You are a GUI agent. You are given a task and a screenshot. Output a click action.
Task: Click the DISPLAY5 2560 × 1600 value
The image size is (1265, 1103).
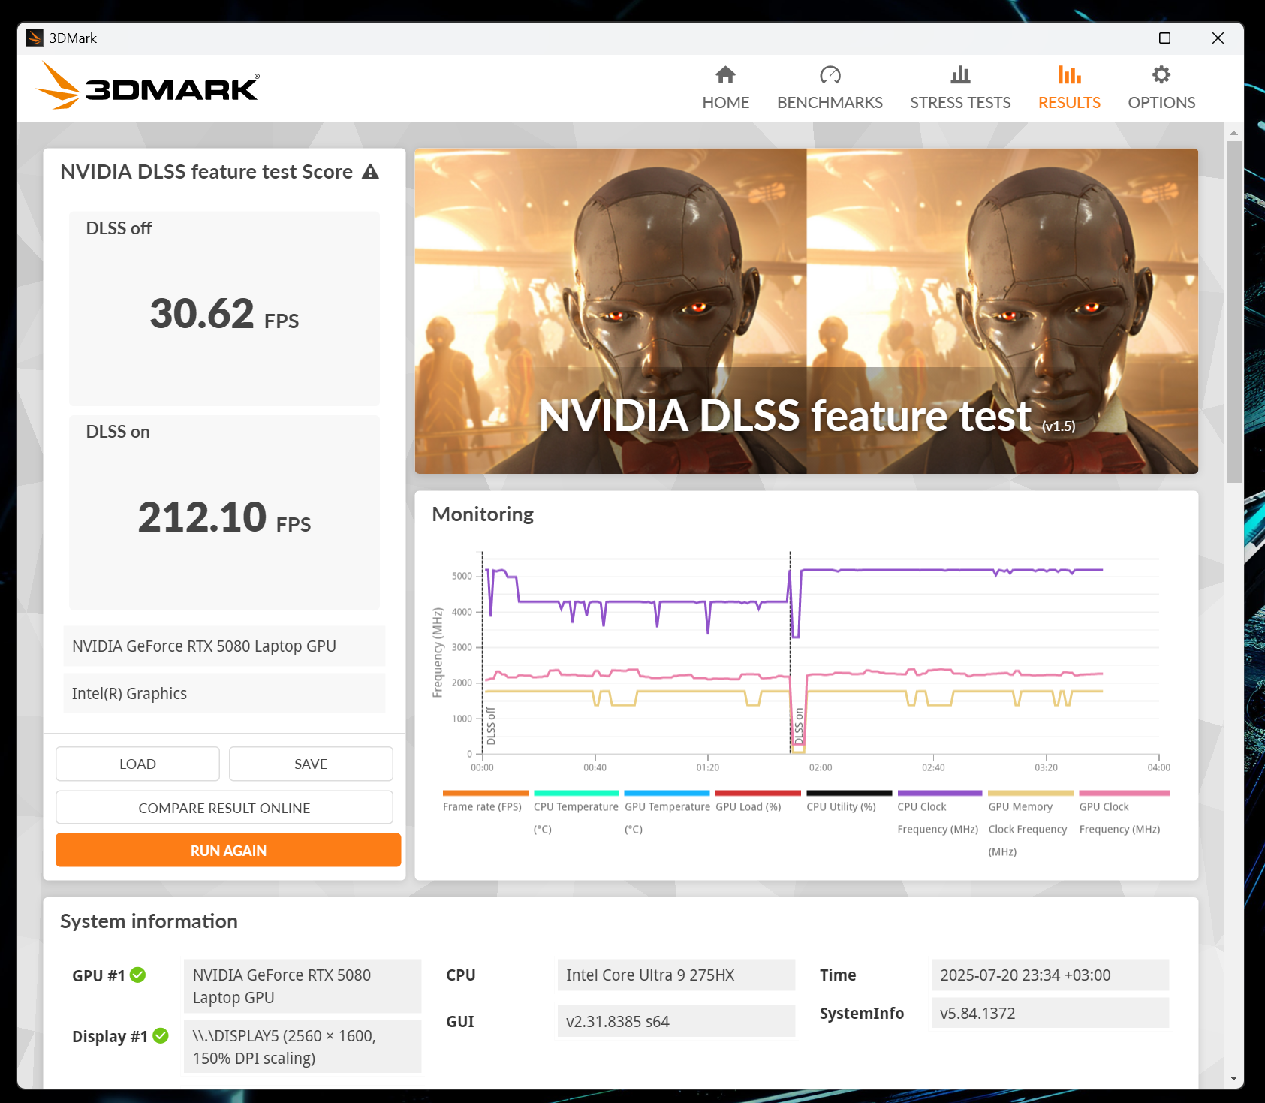[303, 1047]
